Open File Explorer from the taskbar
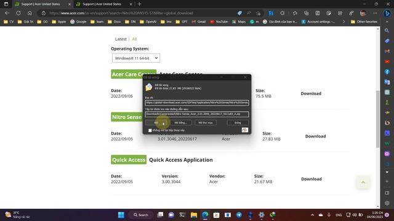 coord(194,215)
